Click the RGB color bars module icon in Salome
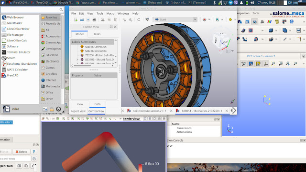 (x=270, y=22)
